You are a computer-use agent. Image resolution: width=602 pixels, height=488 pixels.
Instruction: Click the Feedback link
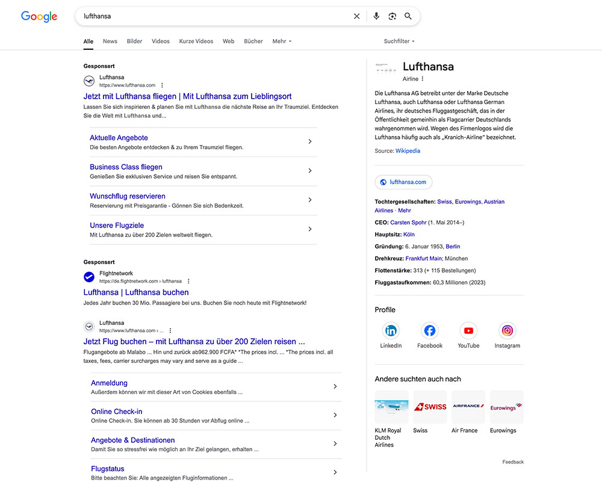513,462
